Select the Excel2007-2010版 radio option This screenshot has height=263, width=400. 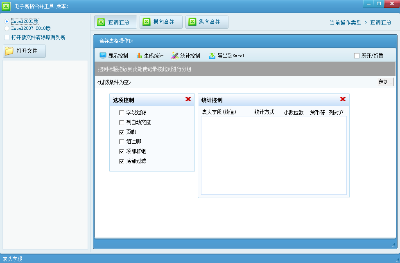7,28
